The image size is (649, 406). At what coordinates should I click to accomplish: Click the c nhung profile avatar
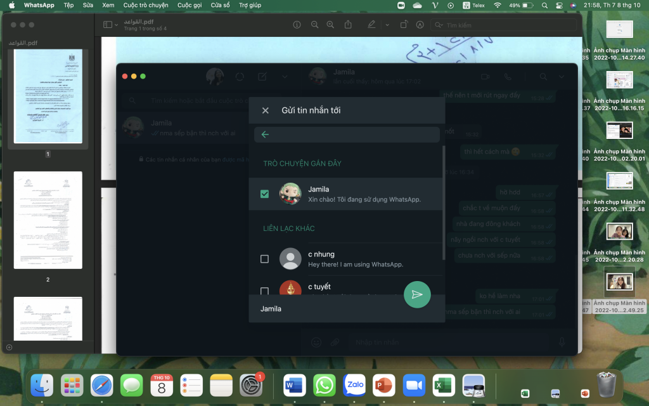pyautogui.click(x=290, y=259)
